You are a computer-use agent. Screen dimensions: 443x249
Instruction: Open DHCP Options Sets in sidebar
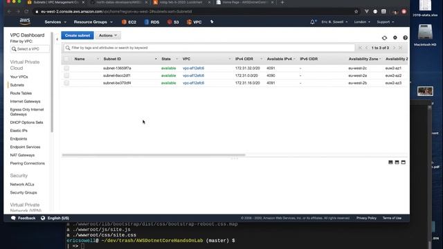click(26, 122)
